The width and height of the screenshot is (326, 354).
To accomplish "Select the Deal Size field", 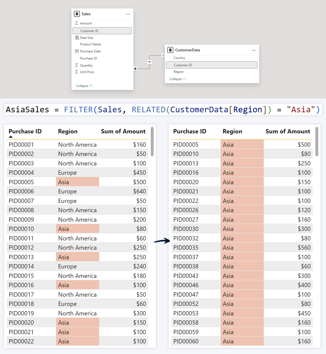I will tap(87, 38).
